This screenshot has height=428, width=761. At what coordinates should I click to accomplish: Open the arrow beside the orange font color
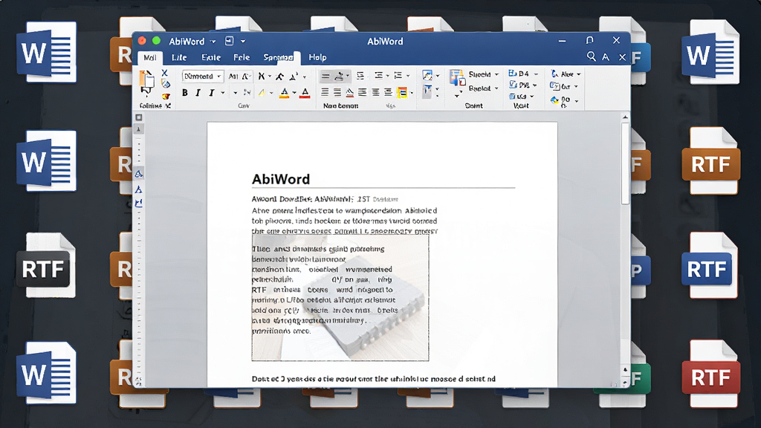click(x=294, y=93)
